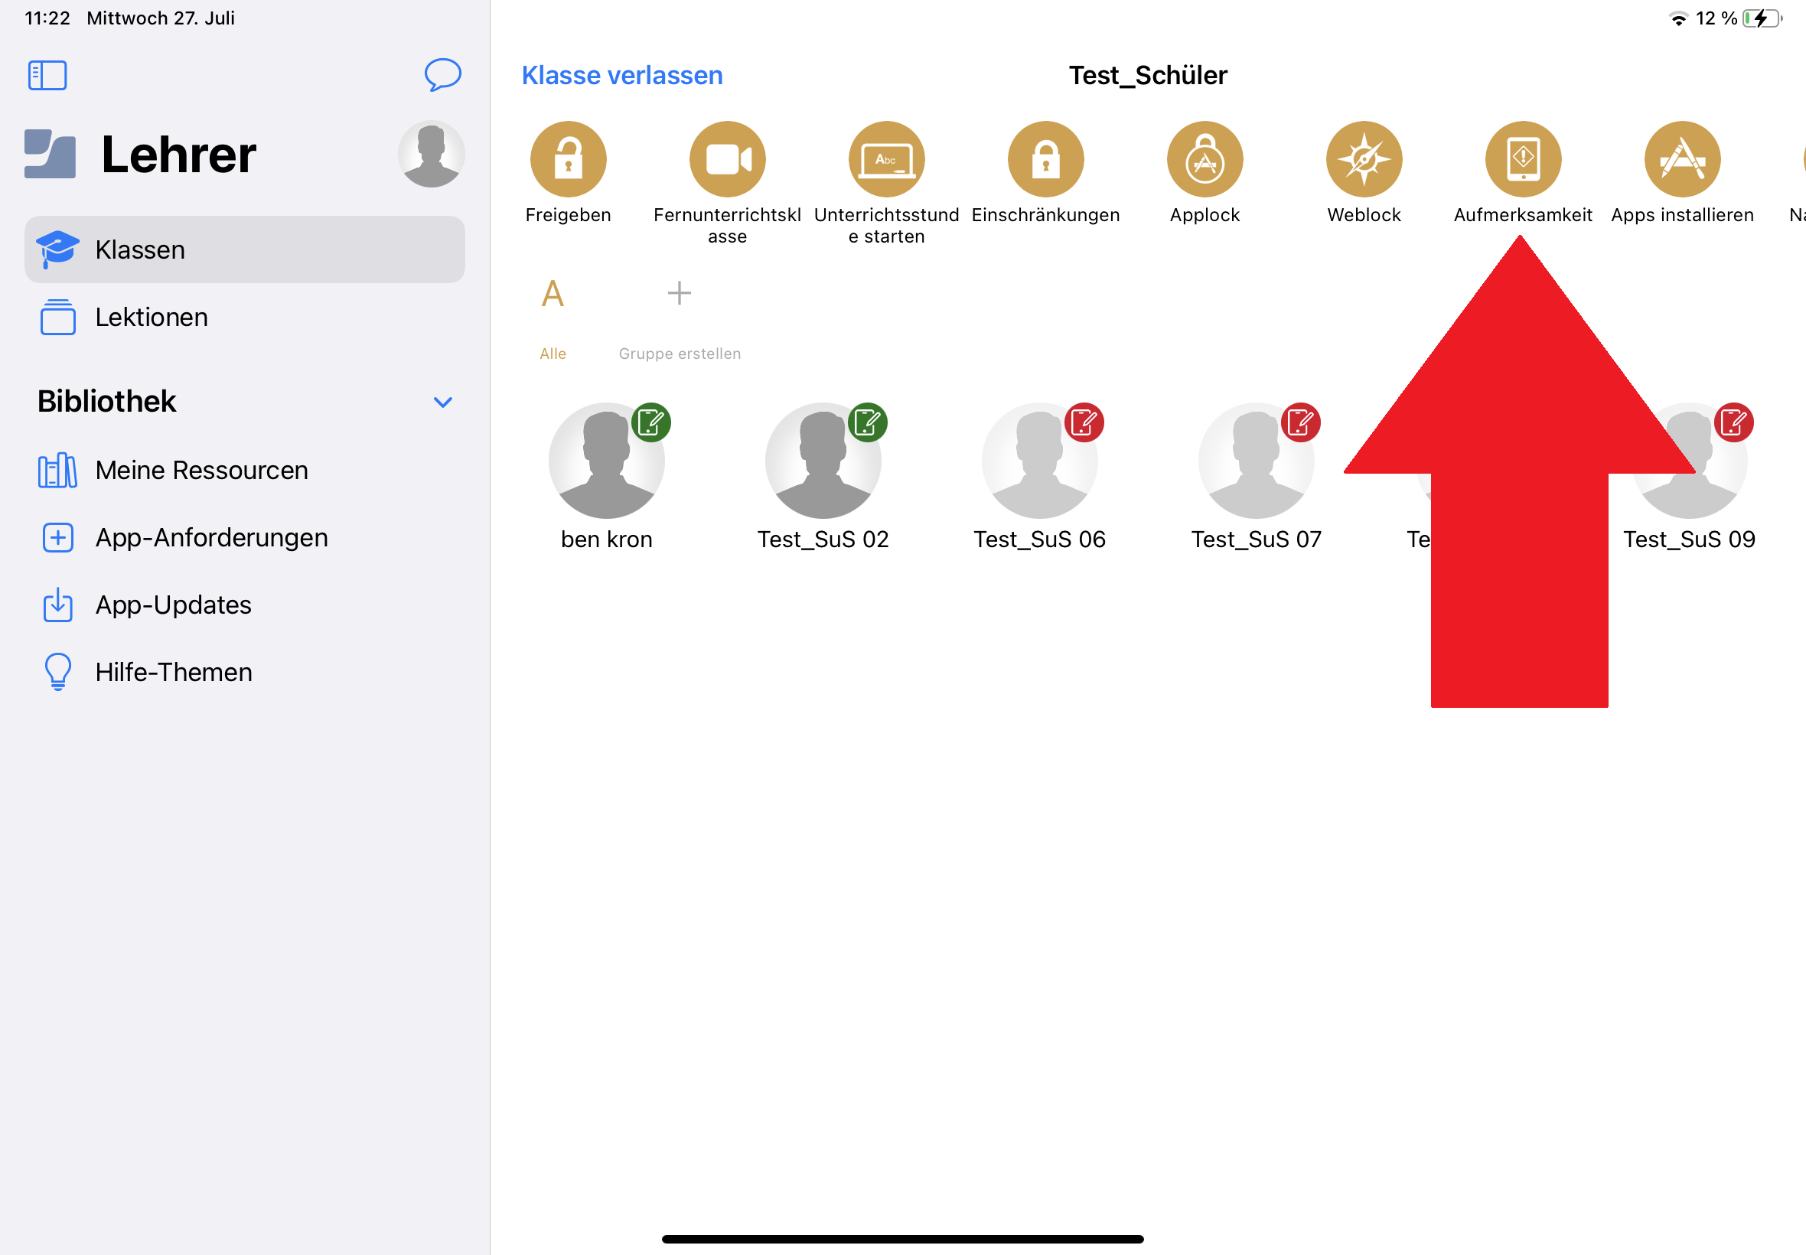Start Fernunterrichtsklasse video icon
1806x1255 pixels.
coord(727,159)
